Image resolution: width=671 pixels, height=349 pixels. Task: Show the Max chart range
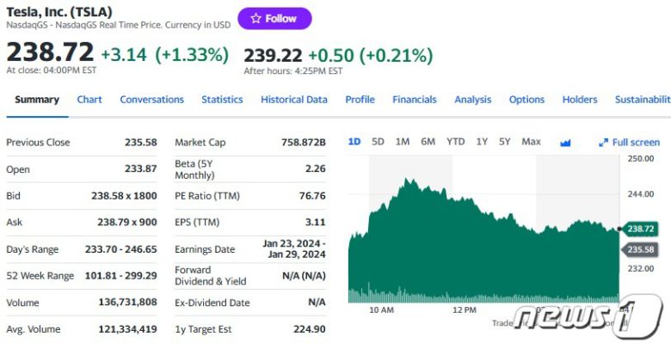click(x=531, y=142)
